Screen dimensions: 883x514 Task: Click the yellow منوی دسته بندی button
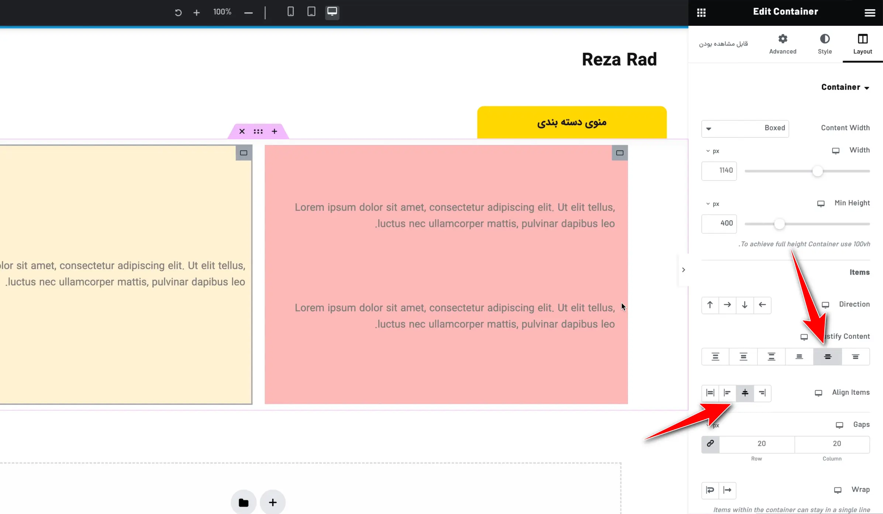tap(572, 122)
